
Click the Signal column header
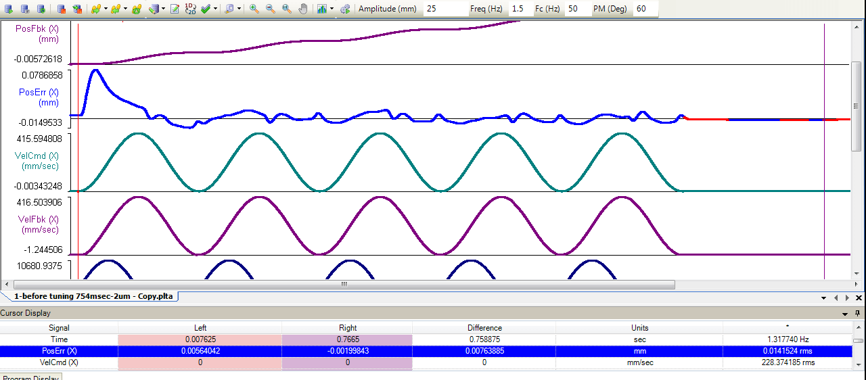click(x=59, y=328)
